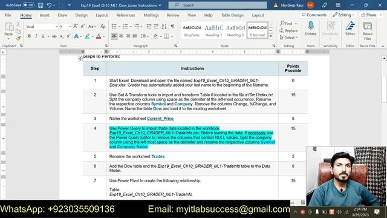Toggle Strikethrough formatting
The height and width of the screenshot is (218, 387).
pos(54,36)
